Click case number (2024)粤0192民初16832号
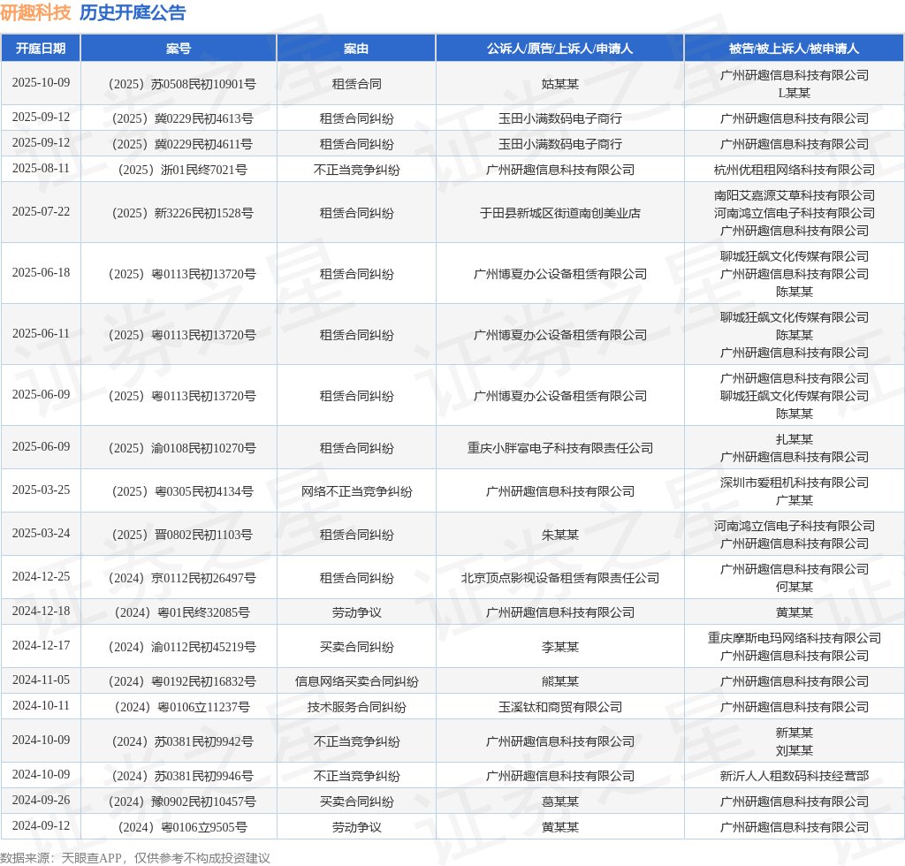This screenshot has height=866, width=905. pyautogui.click(x=182, y=682)
